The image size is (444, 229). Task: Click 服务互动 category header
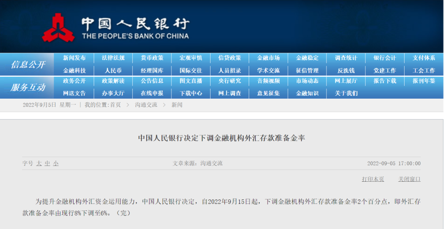28,87
